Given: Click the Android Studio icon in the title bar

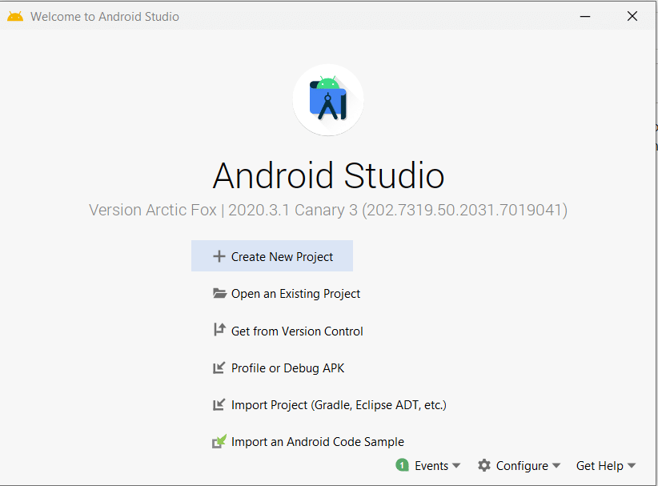Looking at the screenshot, I should coord(14,15).
